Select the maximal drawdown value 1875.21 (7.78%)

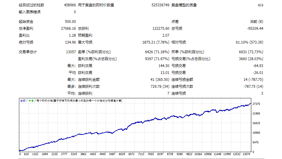coord(156,42)
